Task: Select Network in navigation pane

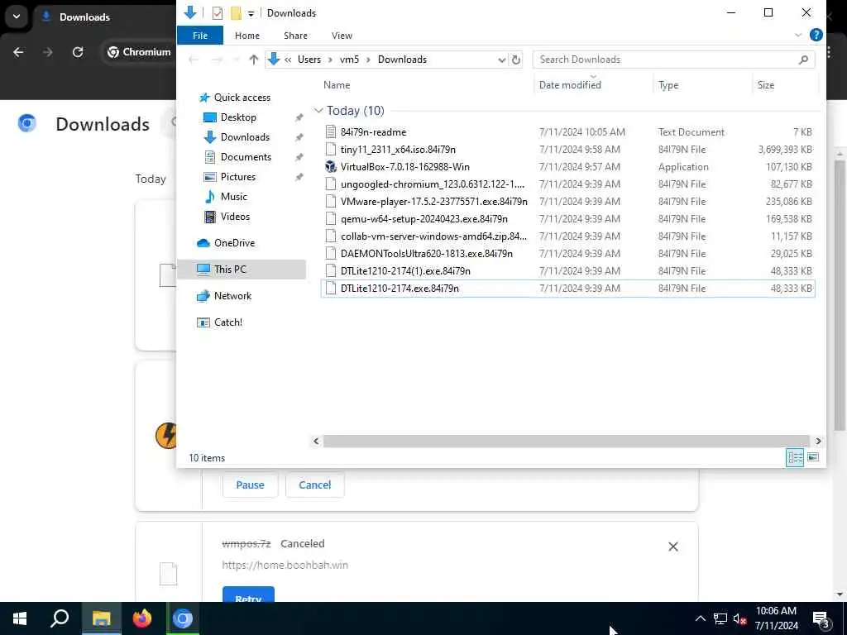Action: [x=232, y=296]
